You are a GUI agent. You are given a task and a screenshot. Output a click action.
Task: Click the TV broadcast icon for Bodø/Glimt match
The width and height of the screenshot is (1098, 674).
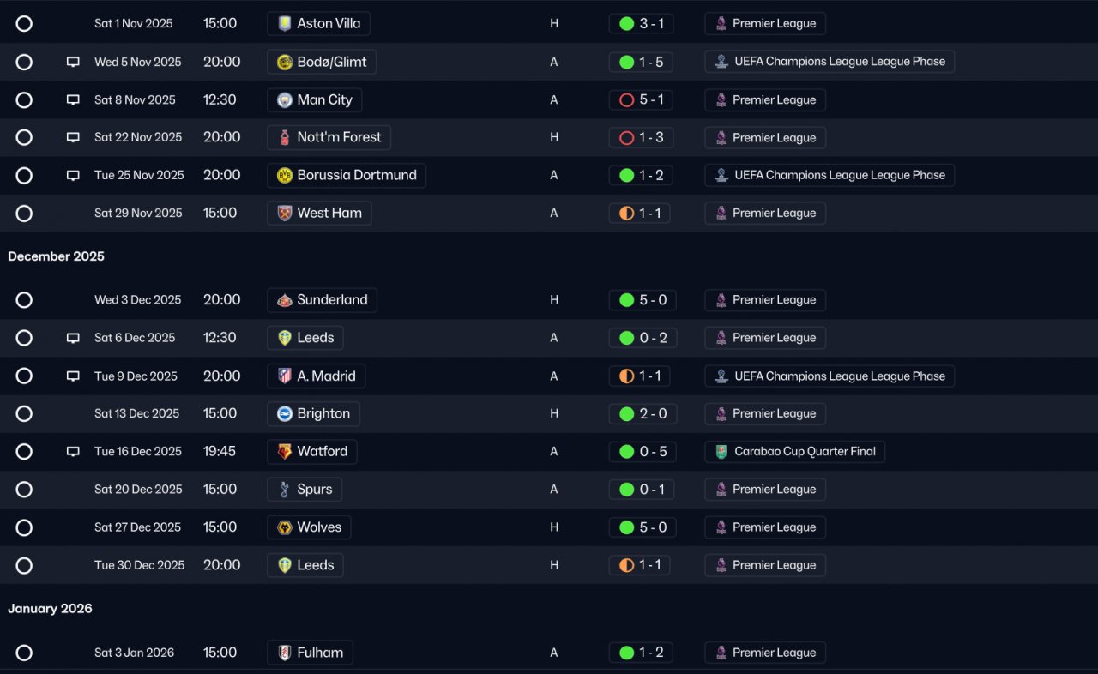pyautogui.click(x=73, y=62)
